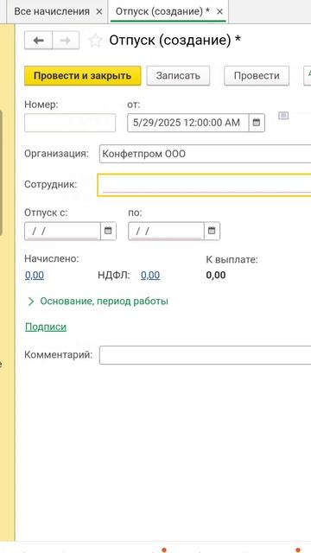Expand Основание, период работы section
This screenshot has height=553, width=311.
[98, 302]
